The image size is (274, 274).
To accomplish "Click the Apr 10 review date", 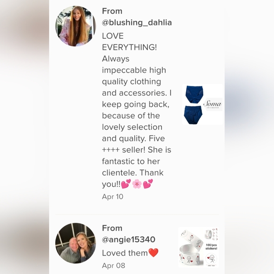I will tap(112, 197).
